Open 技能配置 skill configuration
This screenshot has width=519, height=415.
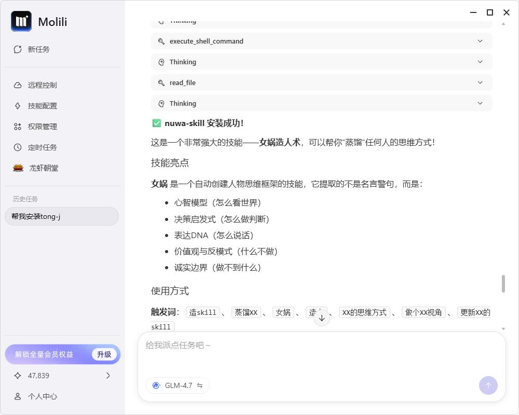pyautogui.click(x=42, y=106)
